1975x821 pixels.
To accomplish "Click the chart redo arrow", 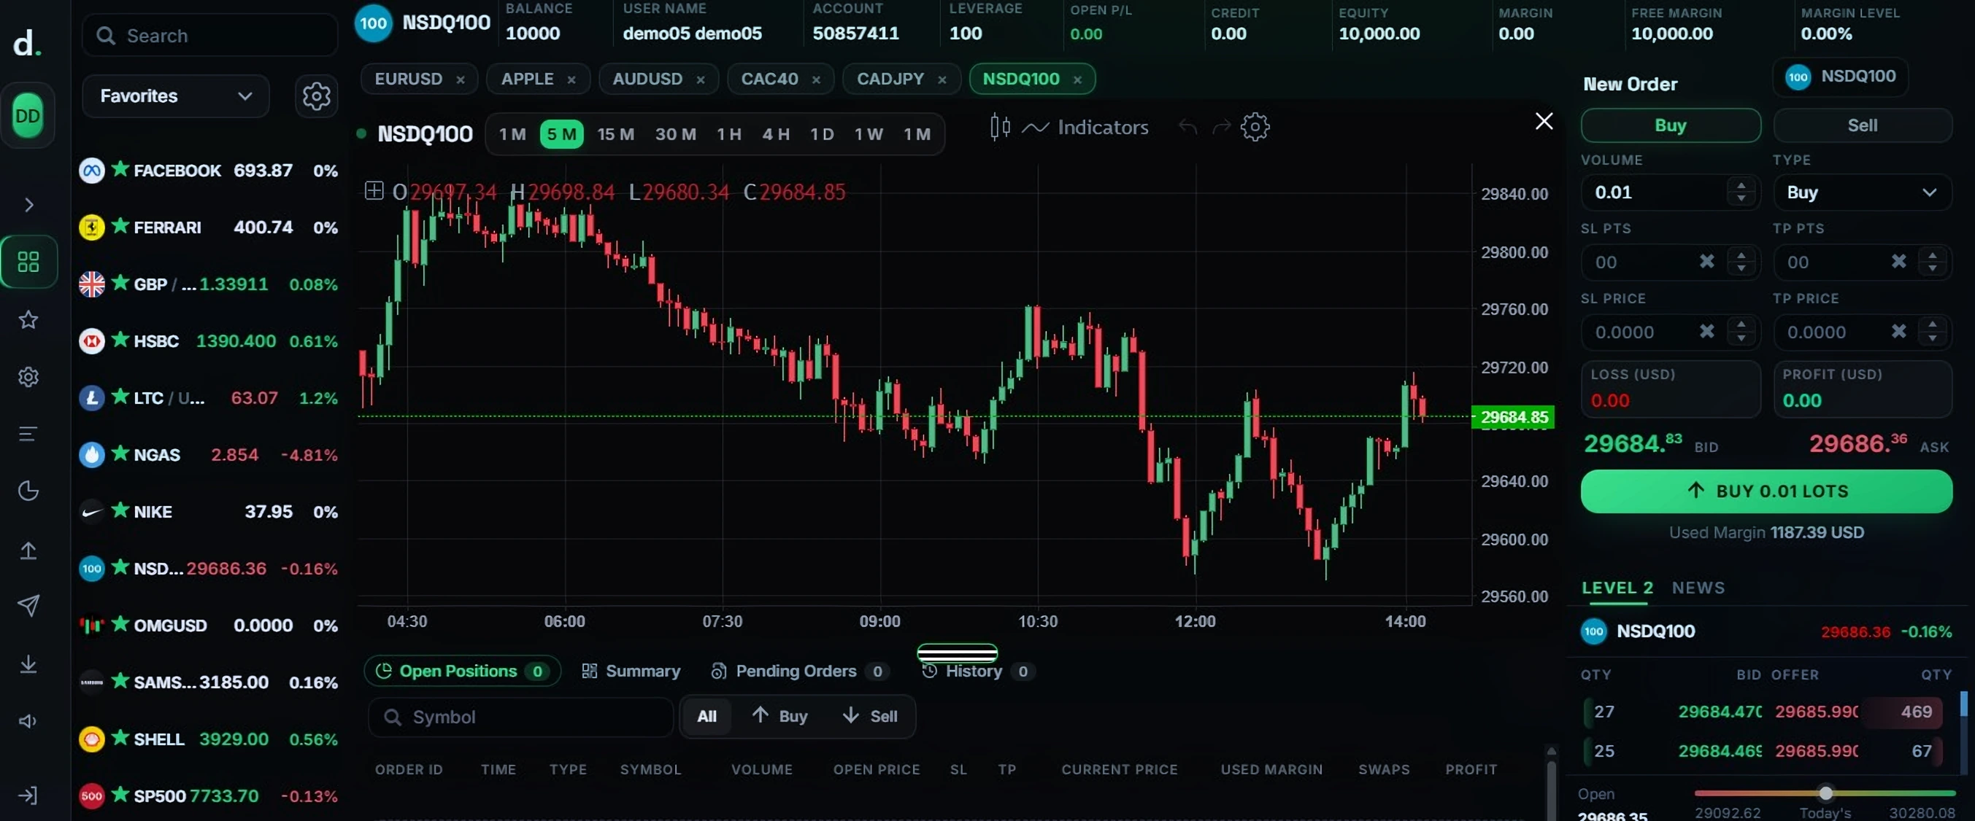I will coord(1221,126).
